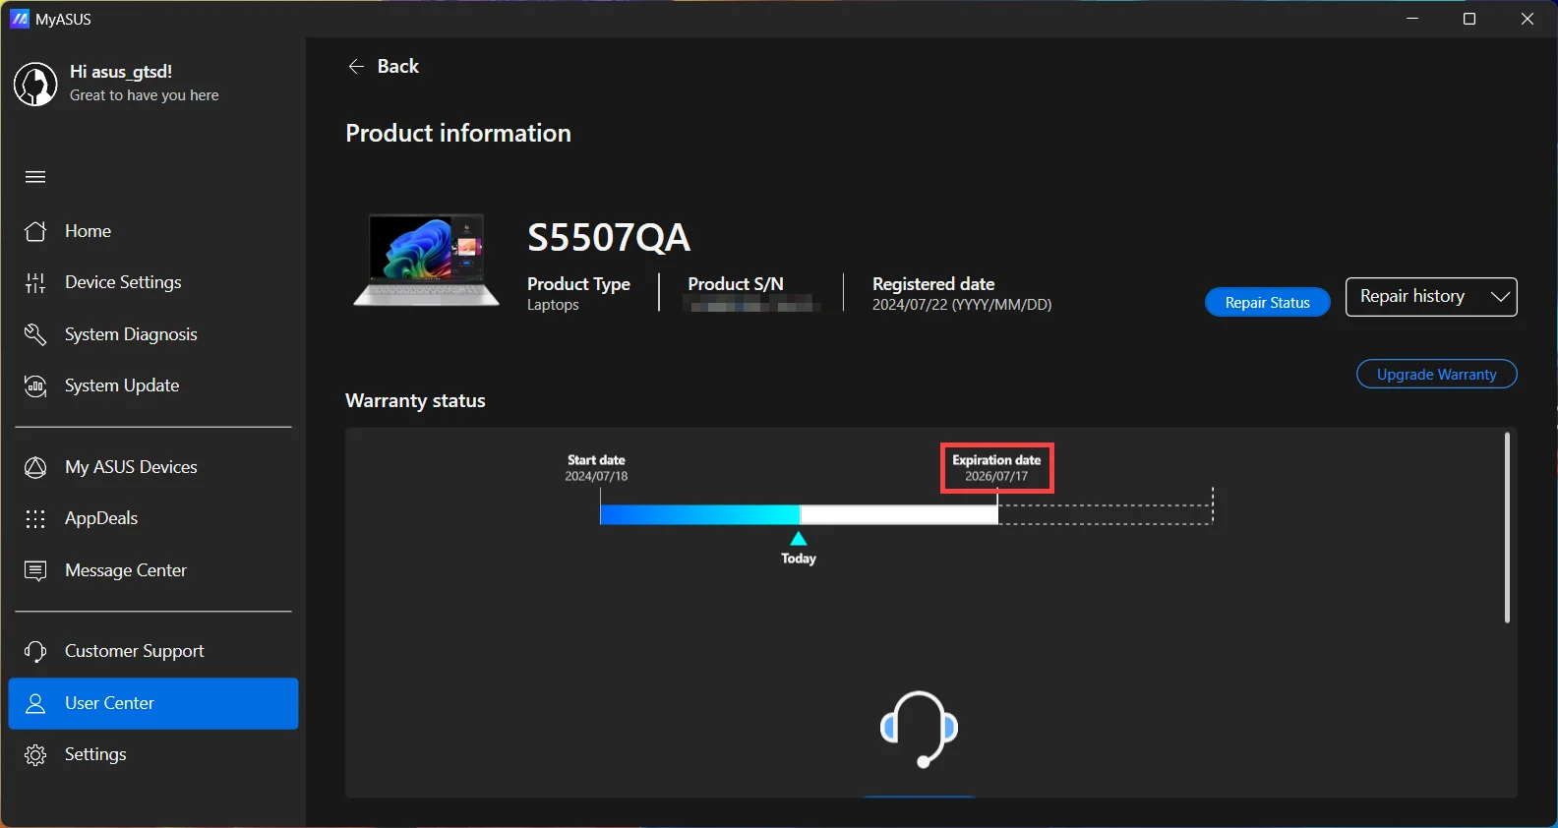Image resolution: width=1558 pixels, height=828 pixels.
Task: Click the Product Type Laptops text
Action: (578, 294)
